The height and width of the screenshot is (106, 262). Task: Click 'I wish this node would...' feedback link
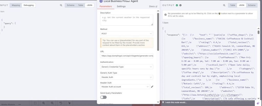[176, 102]
